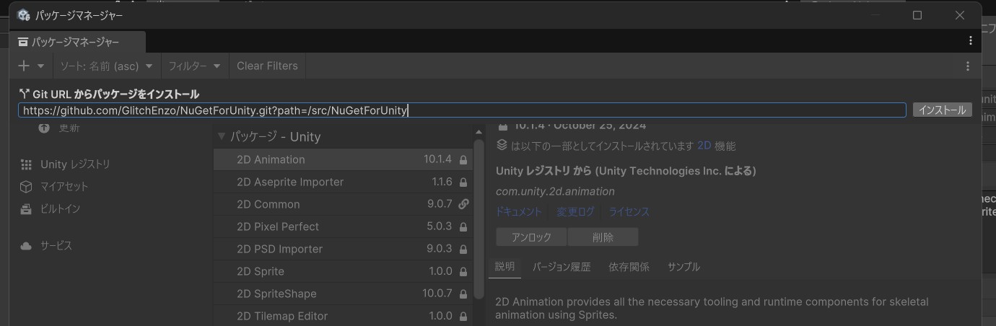The width and height of the screenshot is (996, 326).
Task: Select the 2D Tilemap Editor package
Action: 343,316
